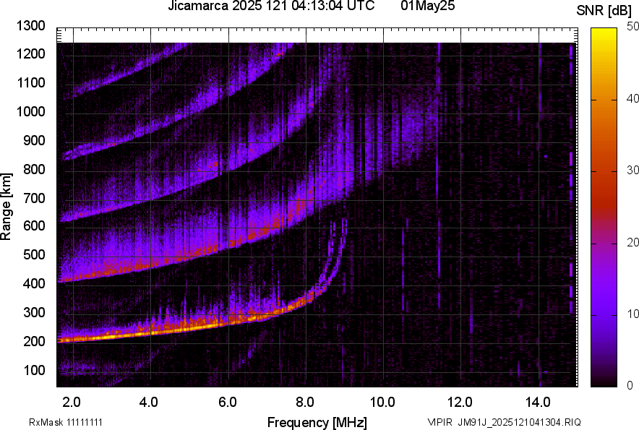Click the frequency tick label '2.0'
This screenshot has height=430, width=639.
(x=72, y=403)
